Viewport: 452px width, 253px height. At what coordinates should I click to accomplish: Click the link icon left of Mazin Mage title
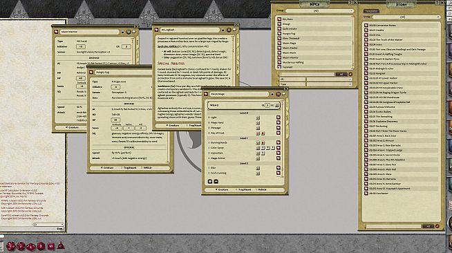click(206, 94)
